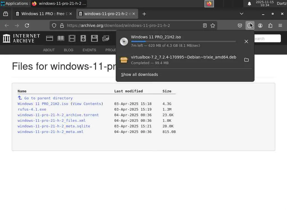This screenshot has height=215, width=287.
Task: Open Internet Archive texts book icon
Action: tap(61, 38)
